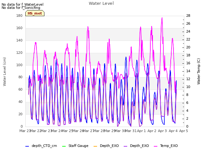Toggle the Temp_EXO legend entry
Viewport: 203px width, 152px height.
(x=166, y=146)
